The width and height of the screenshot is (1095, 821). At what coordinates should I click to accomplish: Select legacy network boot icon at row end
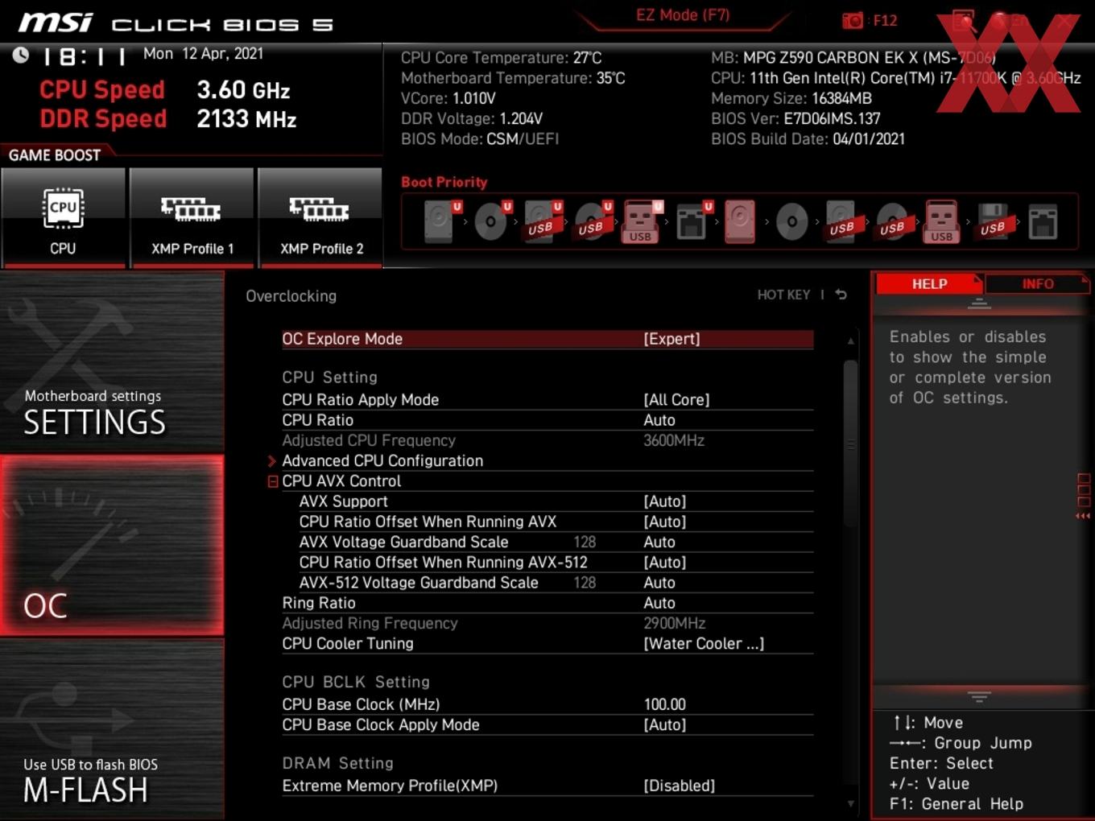[1043, 221]
